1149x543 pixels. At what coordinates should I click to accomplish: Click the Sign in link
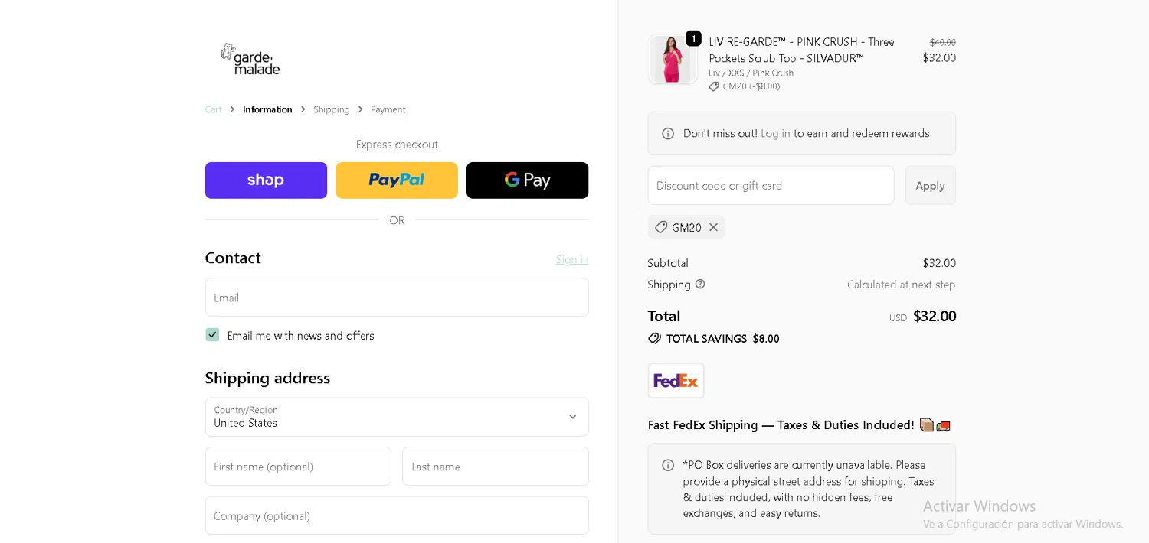572,259
